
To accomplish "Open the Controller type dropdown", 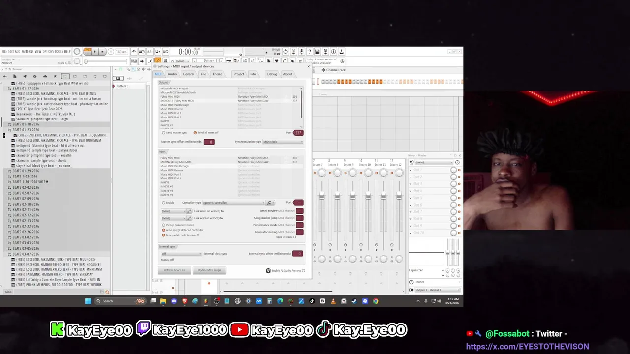I will 233,203.
